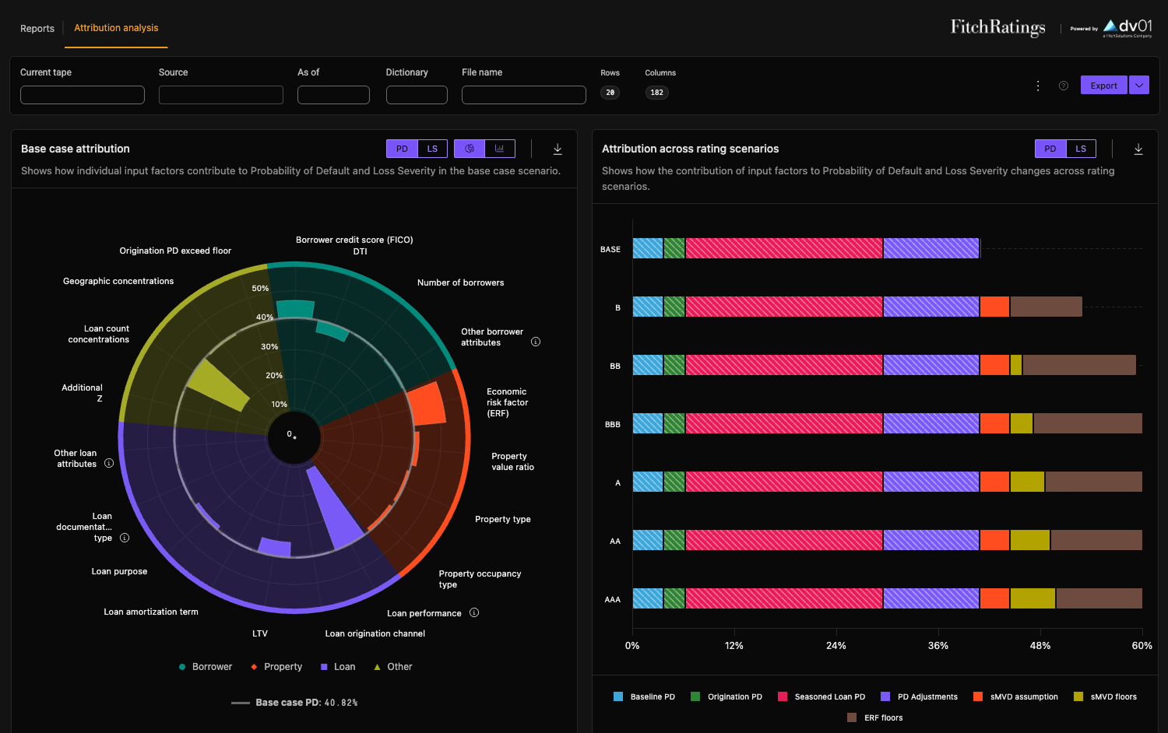Viewport: 1168px width, 733px height.
Task: Select PD in rating scenarios panel
Action: coord(1050,149)
